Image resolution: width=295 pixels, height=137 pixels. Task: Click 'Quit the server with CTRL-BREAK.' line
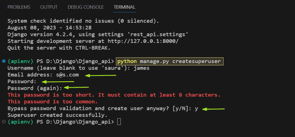point(59,48)
